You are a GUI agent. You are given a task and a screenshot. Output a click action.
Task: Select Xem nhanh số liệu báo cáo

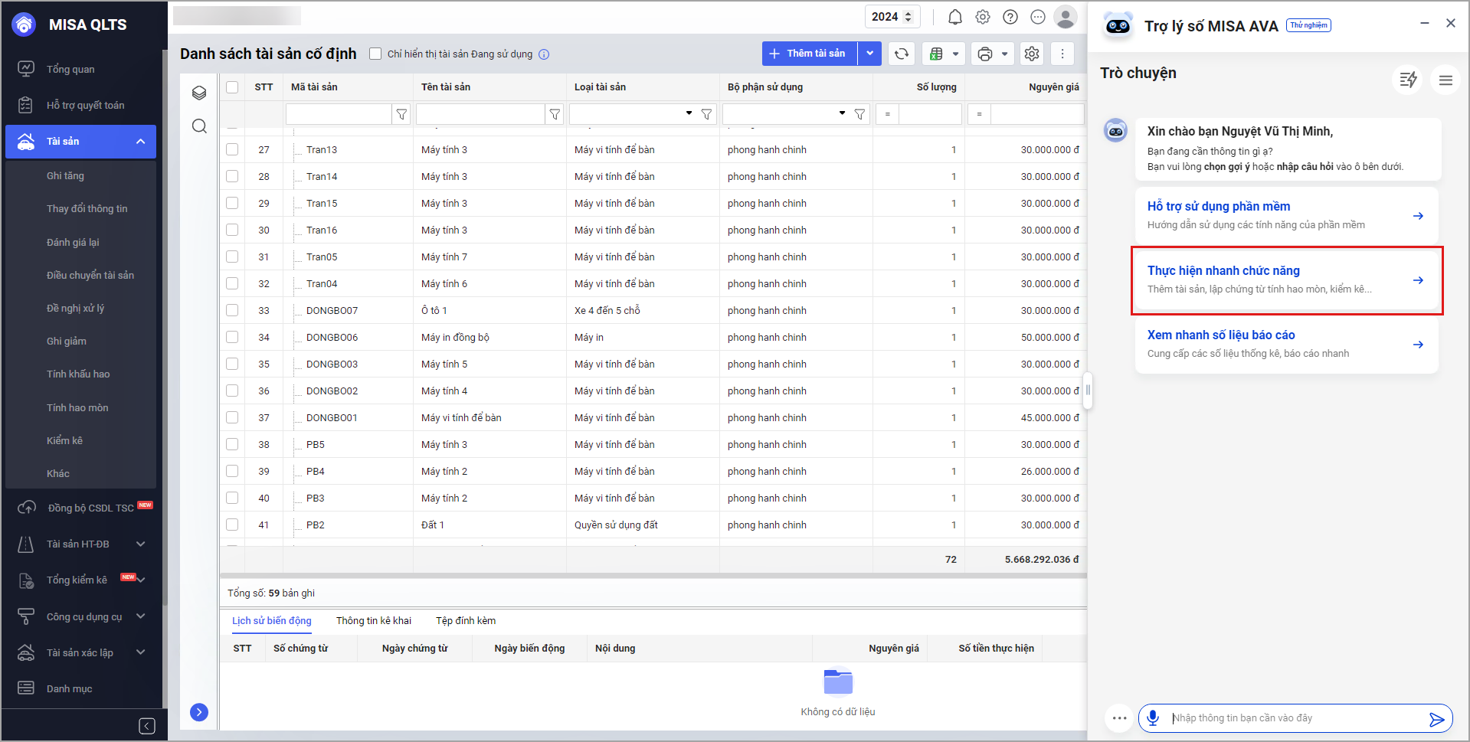pos(1285,344)
